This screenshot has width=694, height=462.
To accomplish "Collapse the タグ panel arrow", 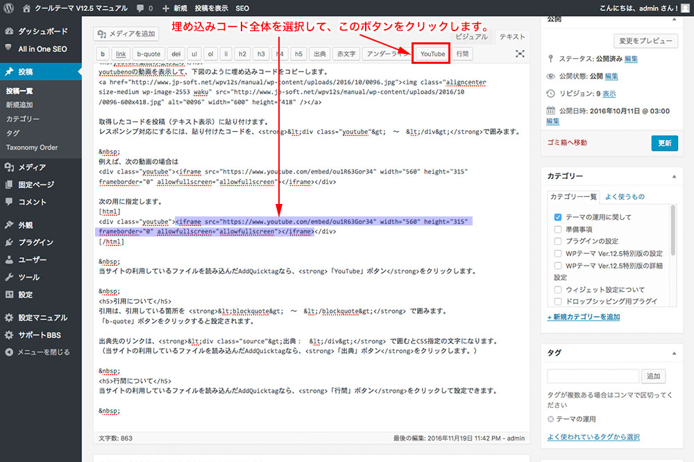I will (x=674, y=353).
